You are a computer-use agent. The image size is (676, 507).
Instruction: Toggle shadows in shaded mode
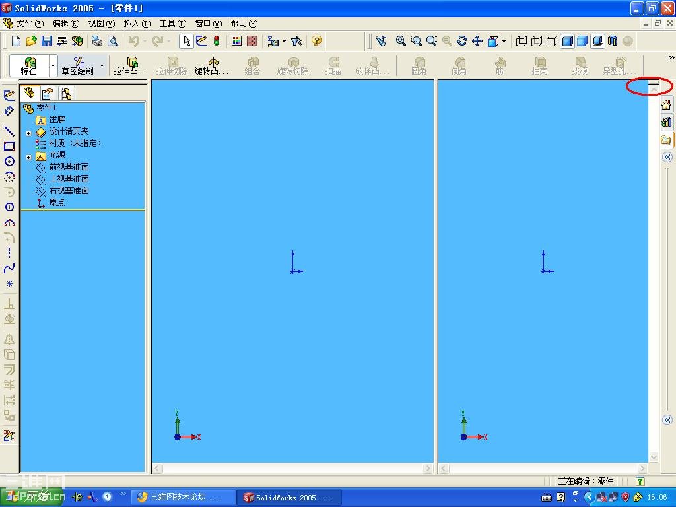597,41
